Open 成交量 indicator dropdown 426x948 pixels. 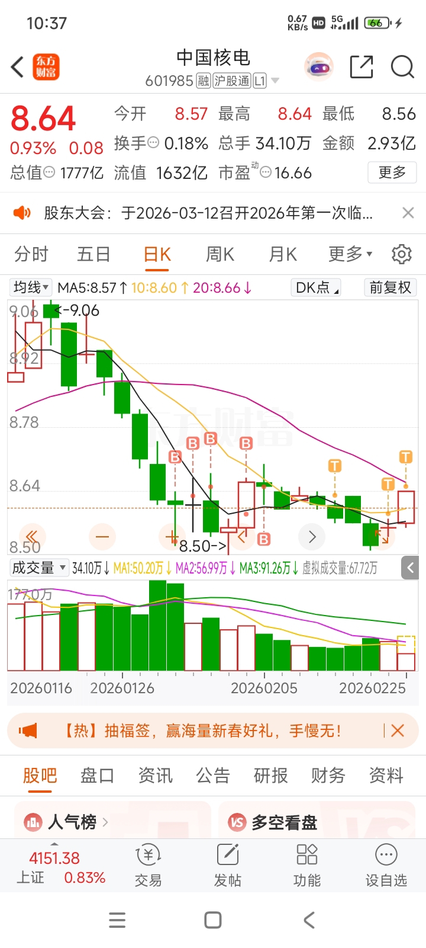[x=39, y=568]
